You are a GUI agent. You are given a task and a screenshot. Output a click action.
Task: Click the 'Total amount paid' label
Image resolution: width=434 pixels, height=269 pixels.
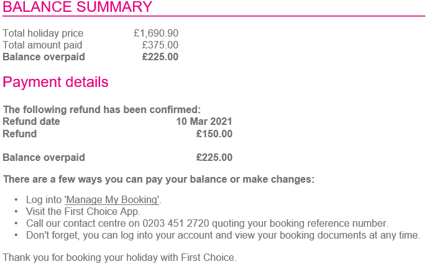point(42,45)
